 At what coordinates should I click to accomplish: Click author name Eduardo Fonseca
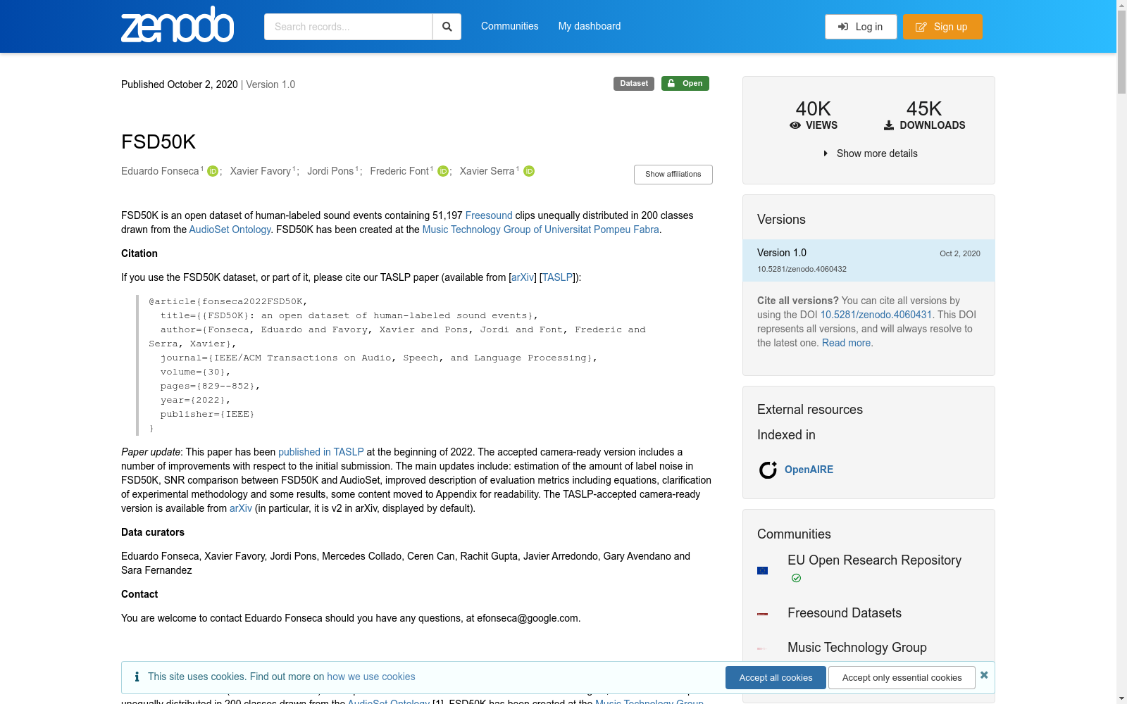pos(160,171)
